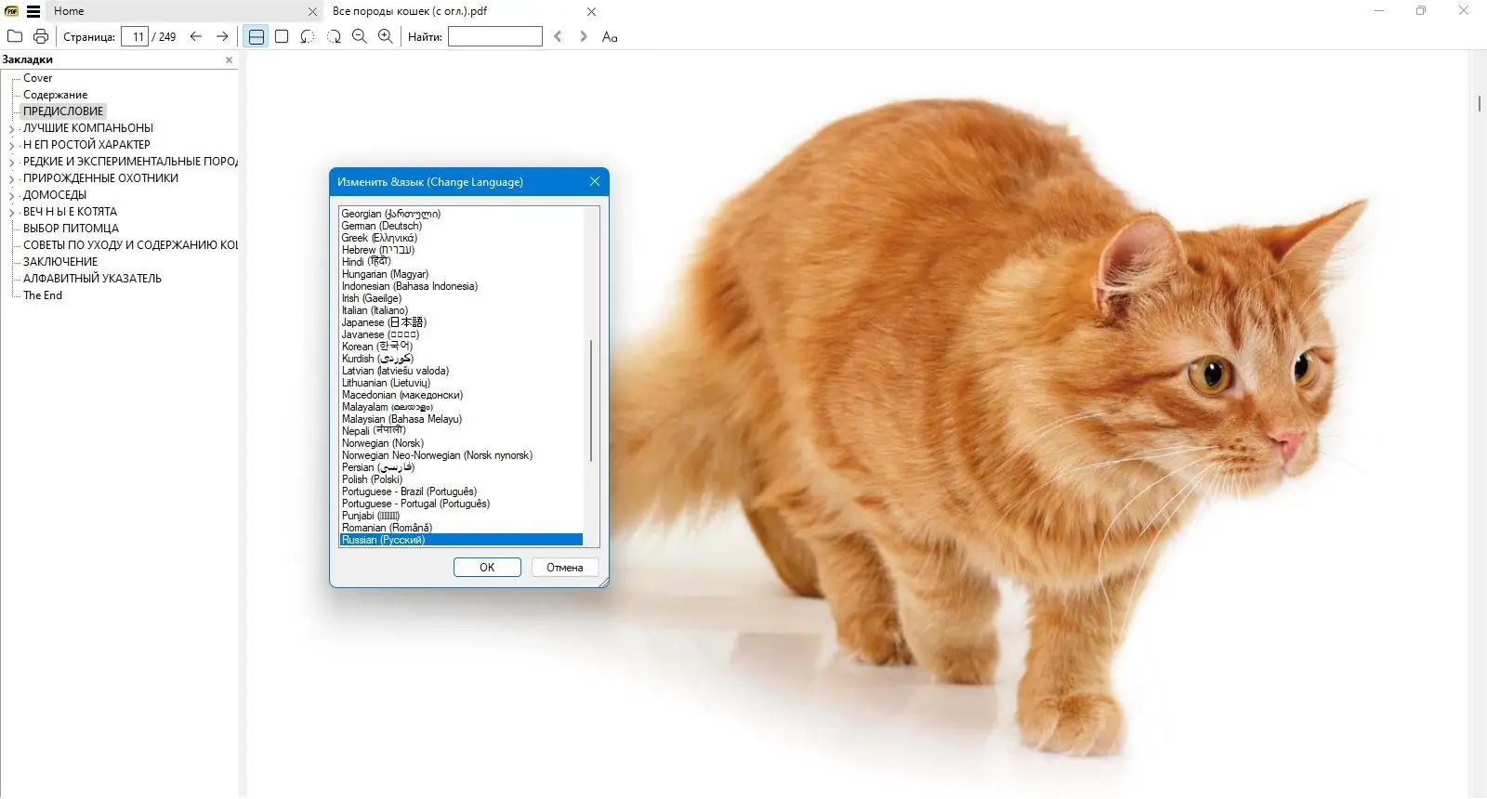Select Georgian in the language list
1487x799 pixels.
coord(391,214)
